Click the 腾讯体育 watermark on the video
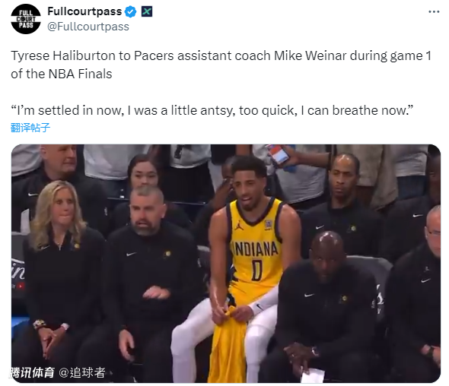 point(32,372)
